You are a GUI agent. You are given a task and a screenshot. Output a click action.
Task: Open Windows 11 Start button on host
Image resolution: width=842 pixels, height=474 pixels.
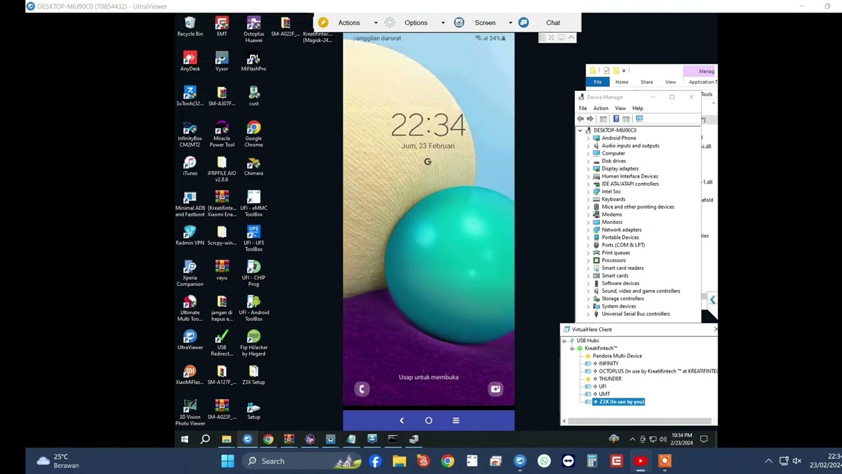228,461
